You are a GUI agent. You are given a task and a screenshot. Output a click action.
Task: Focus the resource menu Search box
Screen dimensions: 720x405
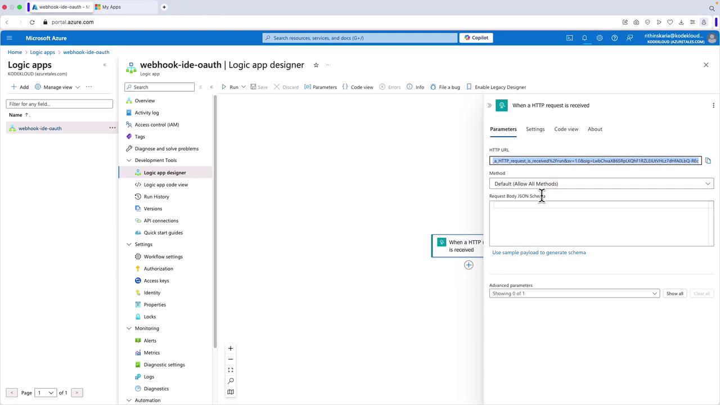(160, 87)
